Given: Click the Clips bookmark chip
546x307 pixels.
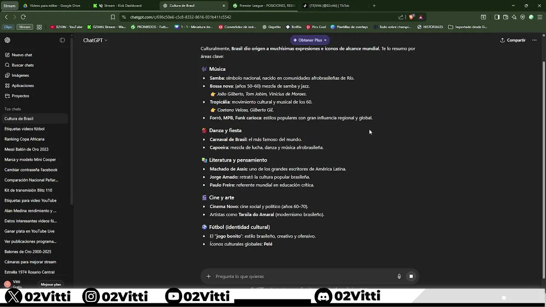Looking at the screenshot, I should pyautogui.click(x=8, y=27).
